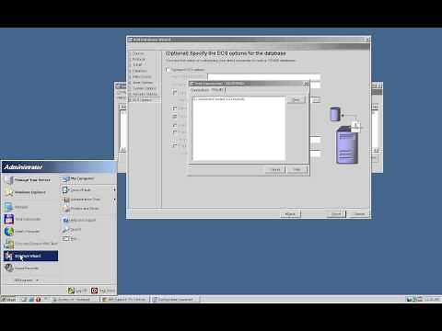Click inside the connection results text area
Image resolution: width=442 pixels, height=331 pixels.
238,129
